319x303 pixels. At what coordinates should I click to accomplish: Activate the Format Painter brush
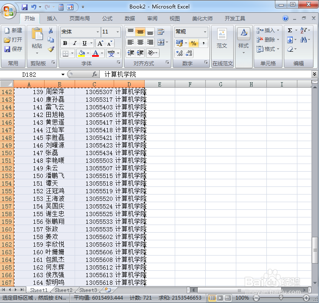click(51, 49)
